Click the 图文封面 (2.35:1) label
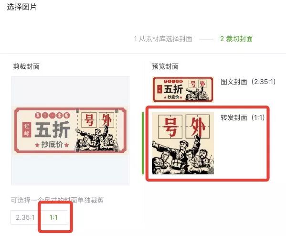 coord(248,82)
